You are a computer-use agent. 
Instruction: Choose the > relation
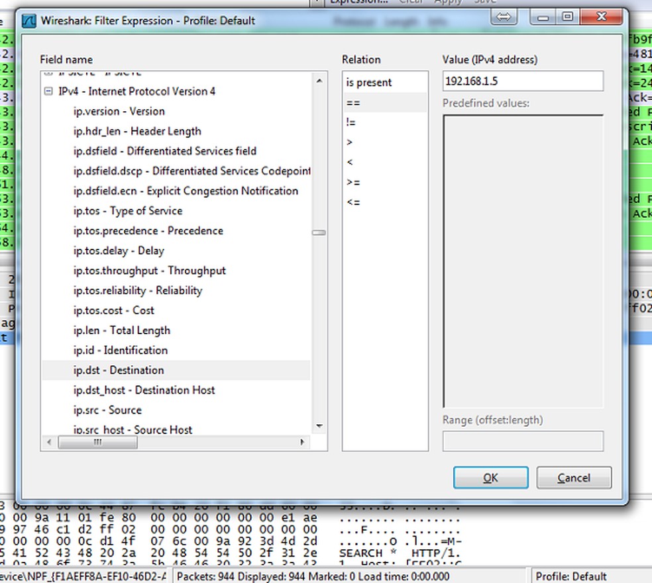(349, 142)
